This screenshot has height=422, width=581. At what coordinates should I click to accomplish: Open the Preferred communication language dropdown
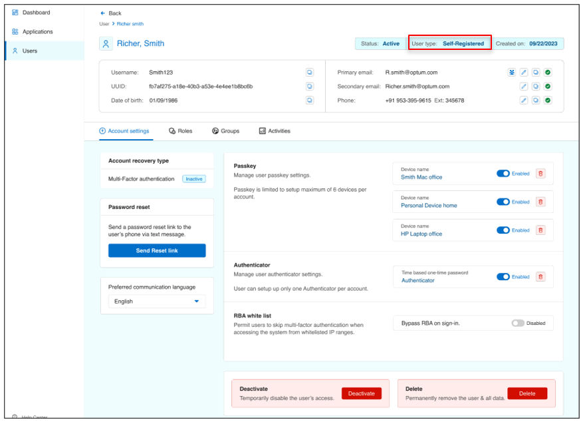click(x=157, y=302)
